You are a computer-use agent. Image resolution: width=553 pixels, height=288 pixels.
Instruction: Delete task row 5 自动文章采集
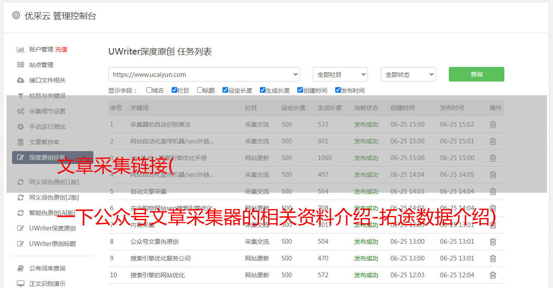pos(493,191)
